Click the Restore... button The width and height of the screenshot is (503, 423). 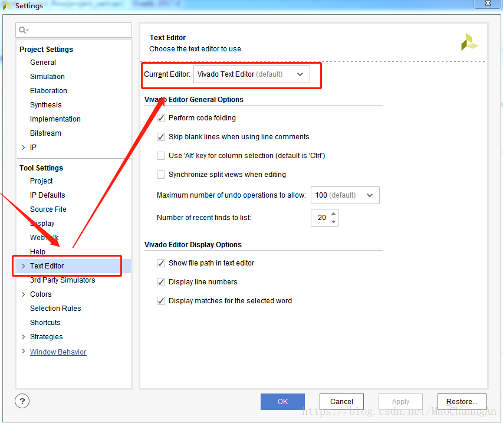coord(462,402)
